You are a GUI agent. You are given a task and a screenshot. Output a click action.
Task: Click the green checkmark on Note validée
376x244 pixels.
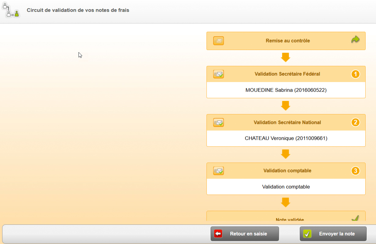pos(355,218)
